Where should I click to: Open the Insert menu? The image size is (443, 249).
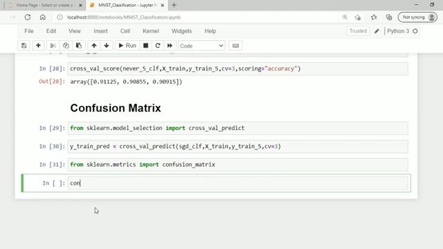(x=100, y=31)
